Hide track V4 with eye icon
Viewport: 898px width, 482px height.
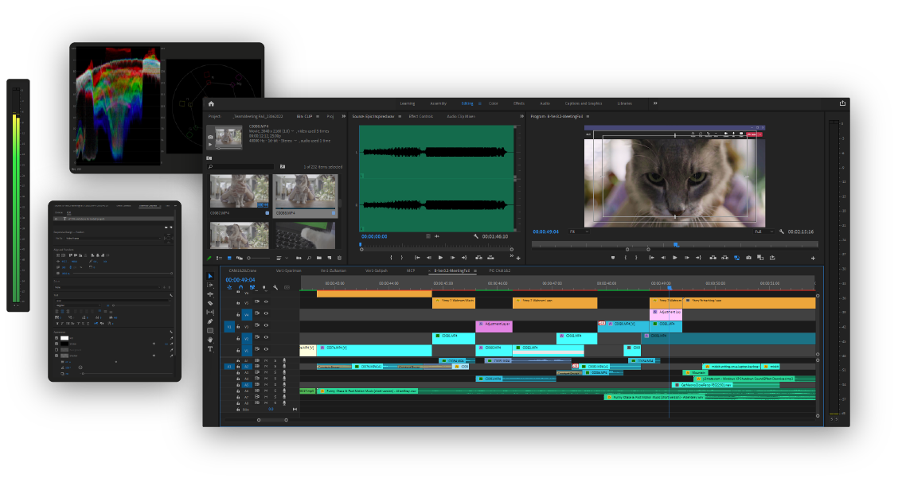266,313
